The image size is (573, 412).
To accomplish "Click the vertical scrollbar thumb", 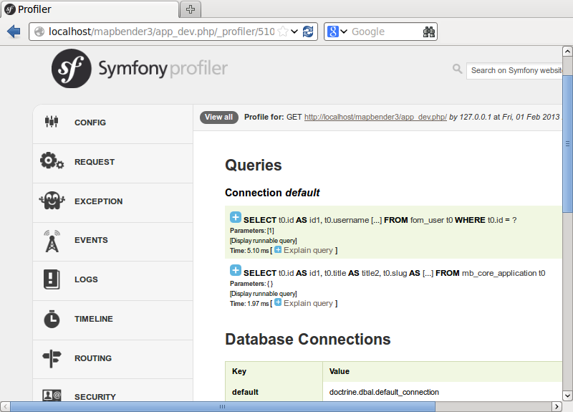I will [x=567, y=144].
